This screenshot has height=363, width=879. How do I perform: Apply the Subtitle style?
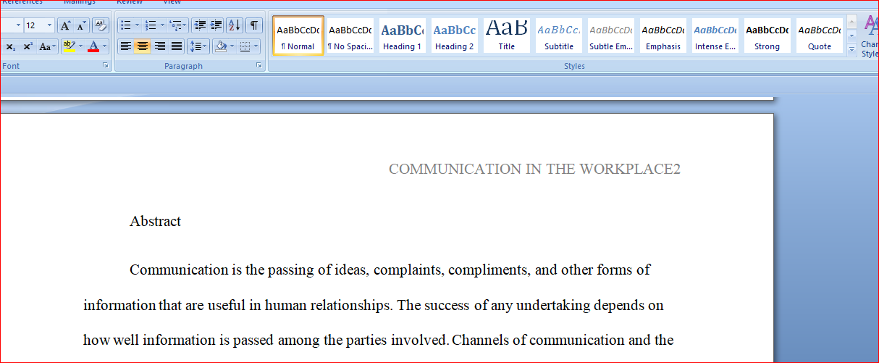point(559,36)
